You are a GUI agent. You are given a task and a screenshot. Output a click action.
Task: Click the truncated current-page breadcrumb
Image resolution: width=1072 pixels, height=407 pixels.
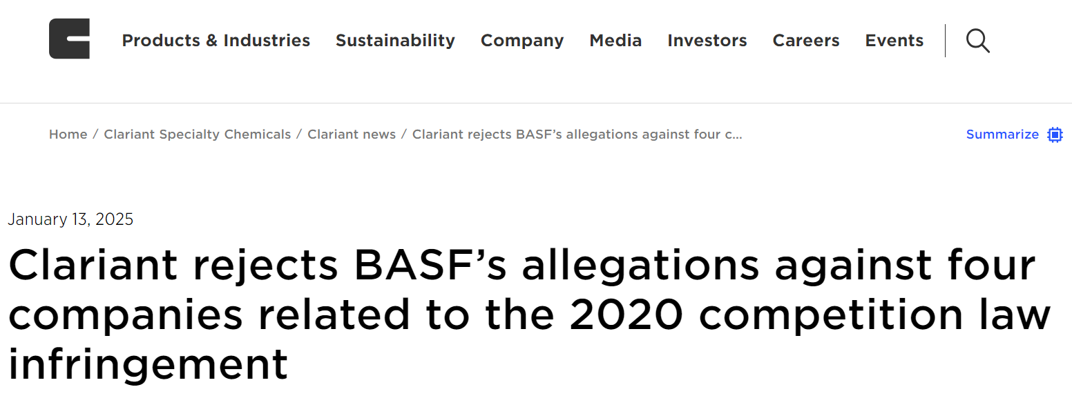[x=577, y=135]
